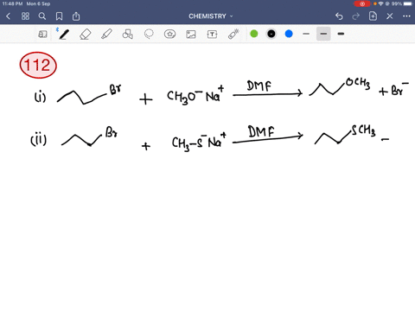Select the Lasso selection tool
415x311 pixels.
[x=149, y=34]
